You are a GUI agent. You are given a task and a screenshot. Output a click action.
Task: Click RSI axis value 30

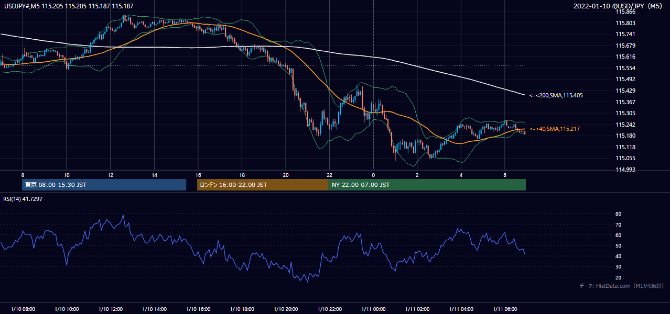pyautogui.click(x=618, y=267)
